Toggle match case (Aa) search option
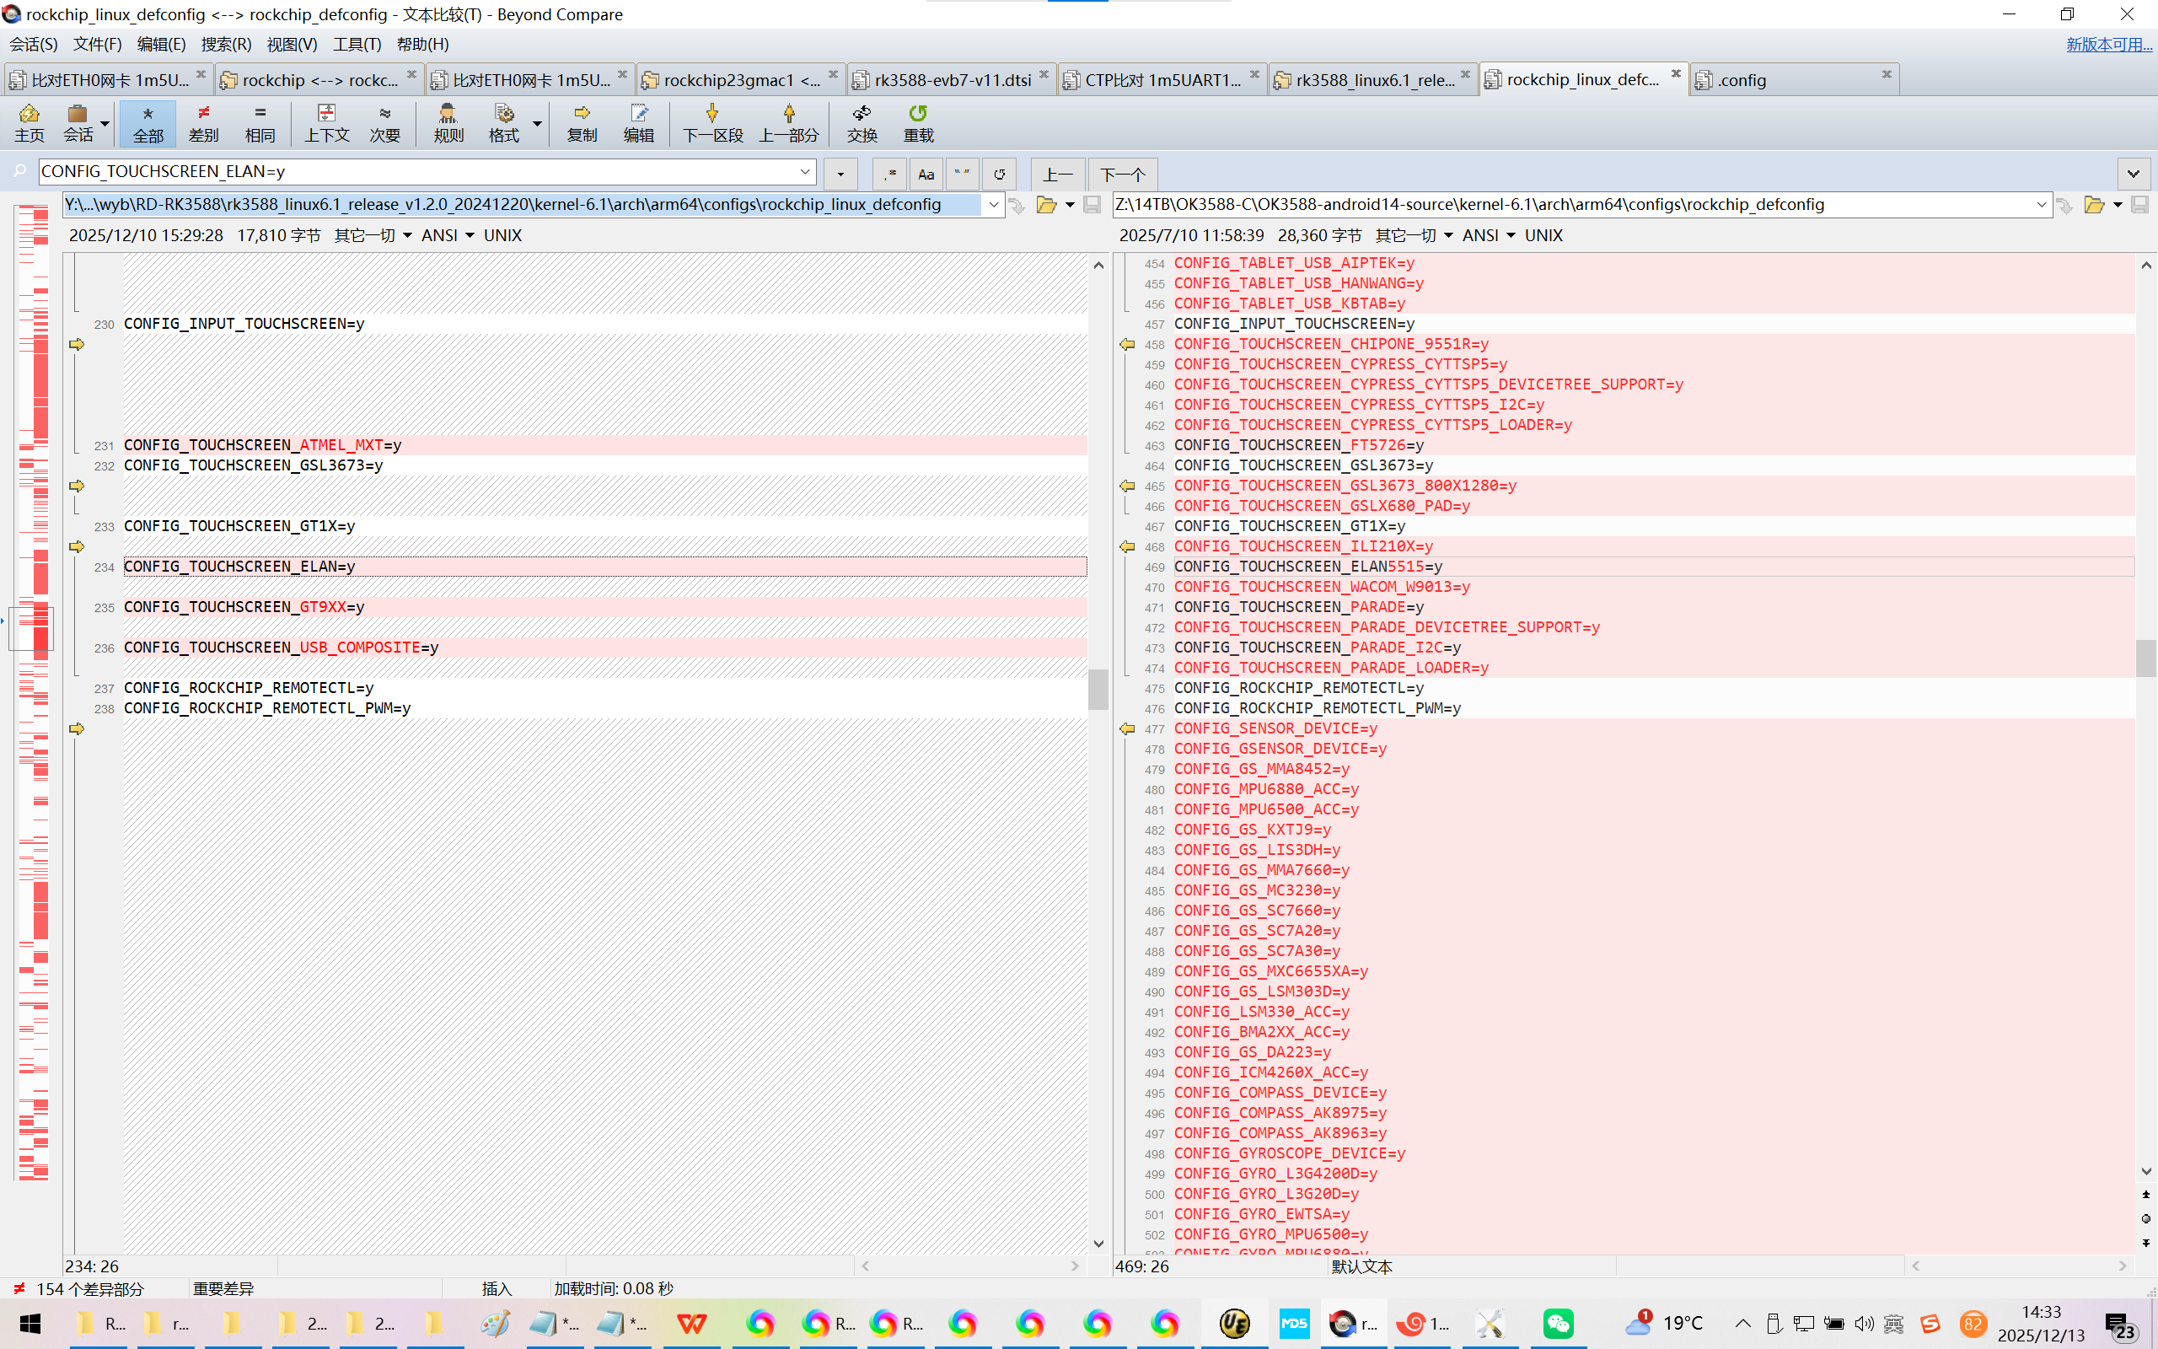This screenshot has height=1349, width=2158. (x=926, y=174)
